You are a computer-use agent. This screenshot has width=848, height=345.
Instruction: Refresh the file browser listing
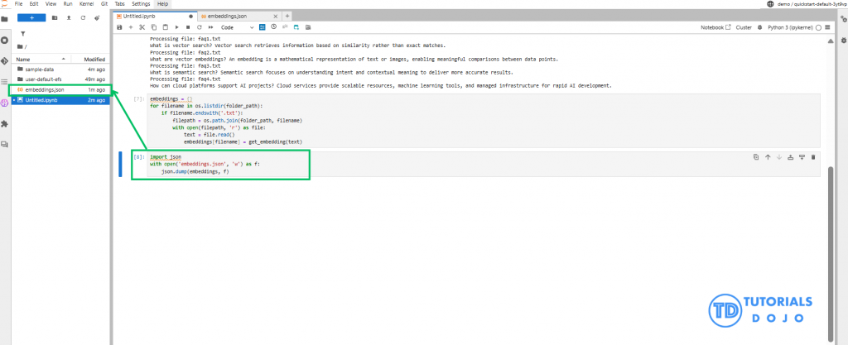(x=82, y=17)
